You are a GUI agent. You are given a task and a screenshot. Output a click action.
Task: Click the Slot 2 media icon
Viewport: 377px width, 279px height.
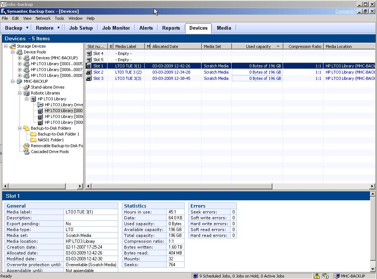click(89, 72)
